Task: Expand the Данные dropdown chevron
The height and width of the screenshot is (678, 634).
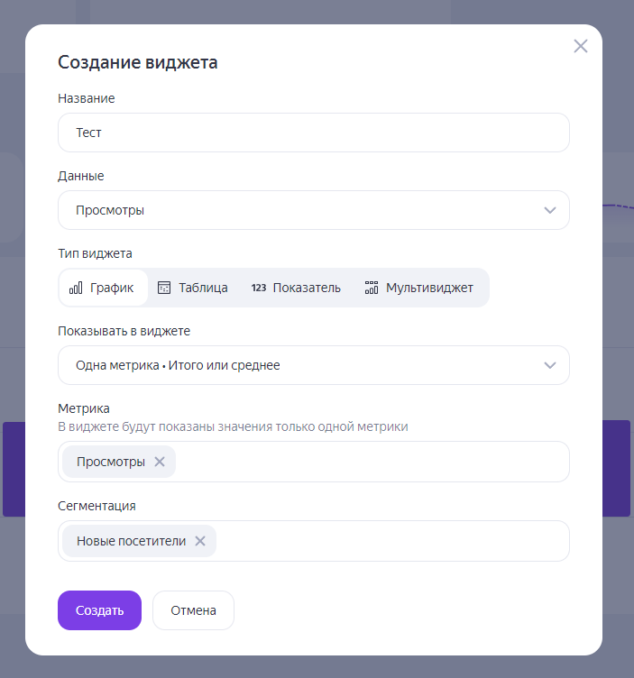Action: click(x=550, y=210)
